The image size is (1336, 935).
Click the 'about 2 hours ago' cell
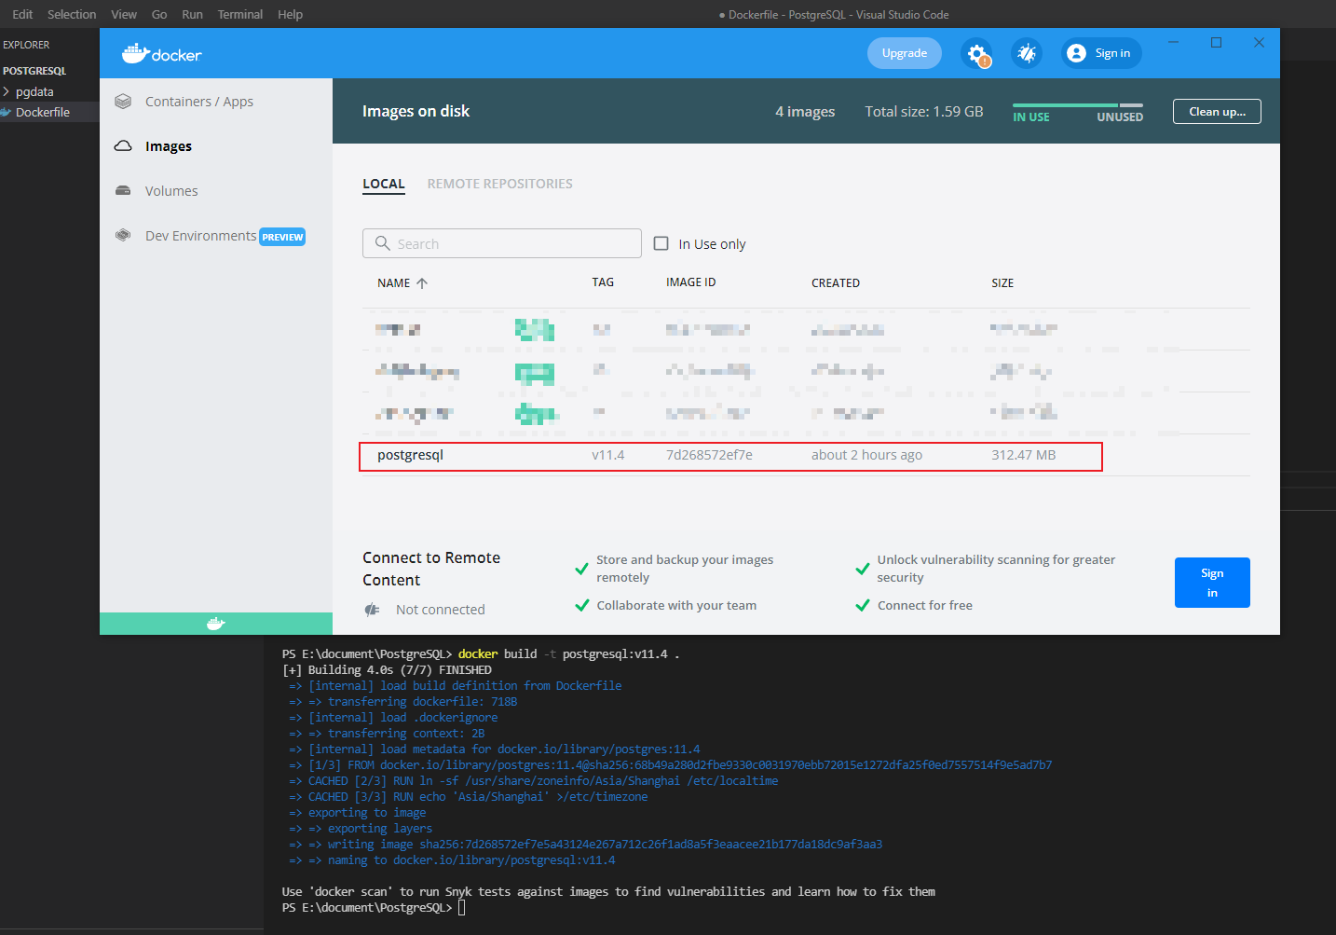866,455
